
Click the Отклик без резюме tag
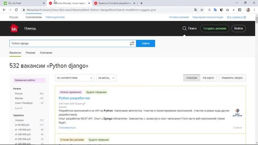(x=72, y=140)
